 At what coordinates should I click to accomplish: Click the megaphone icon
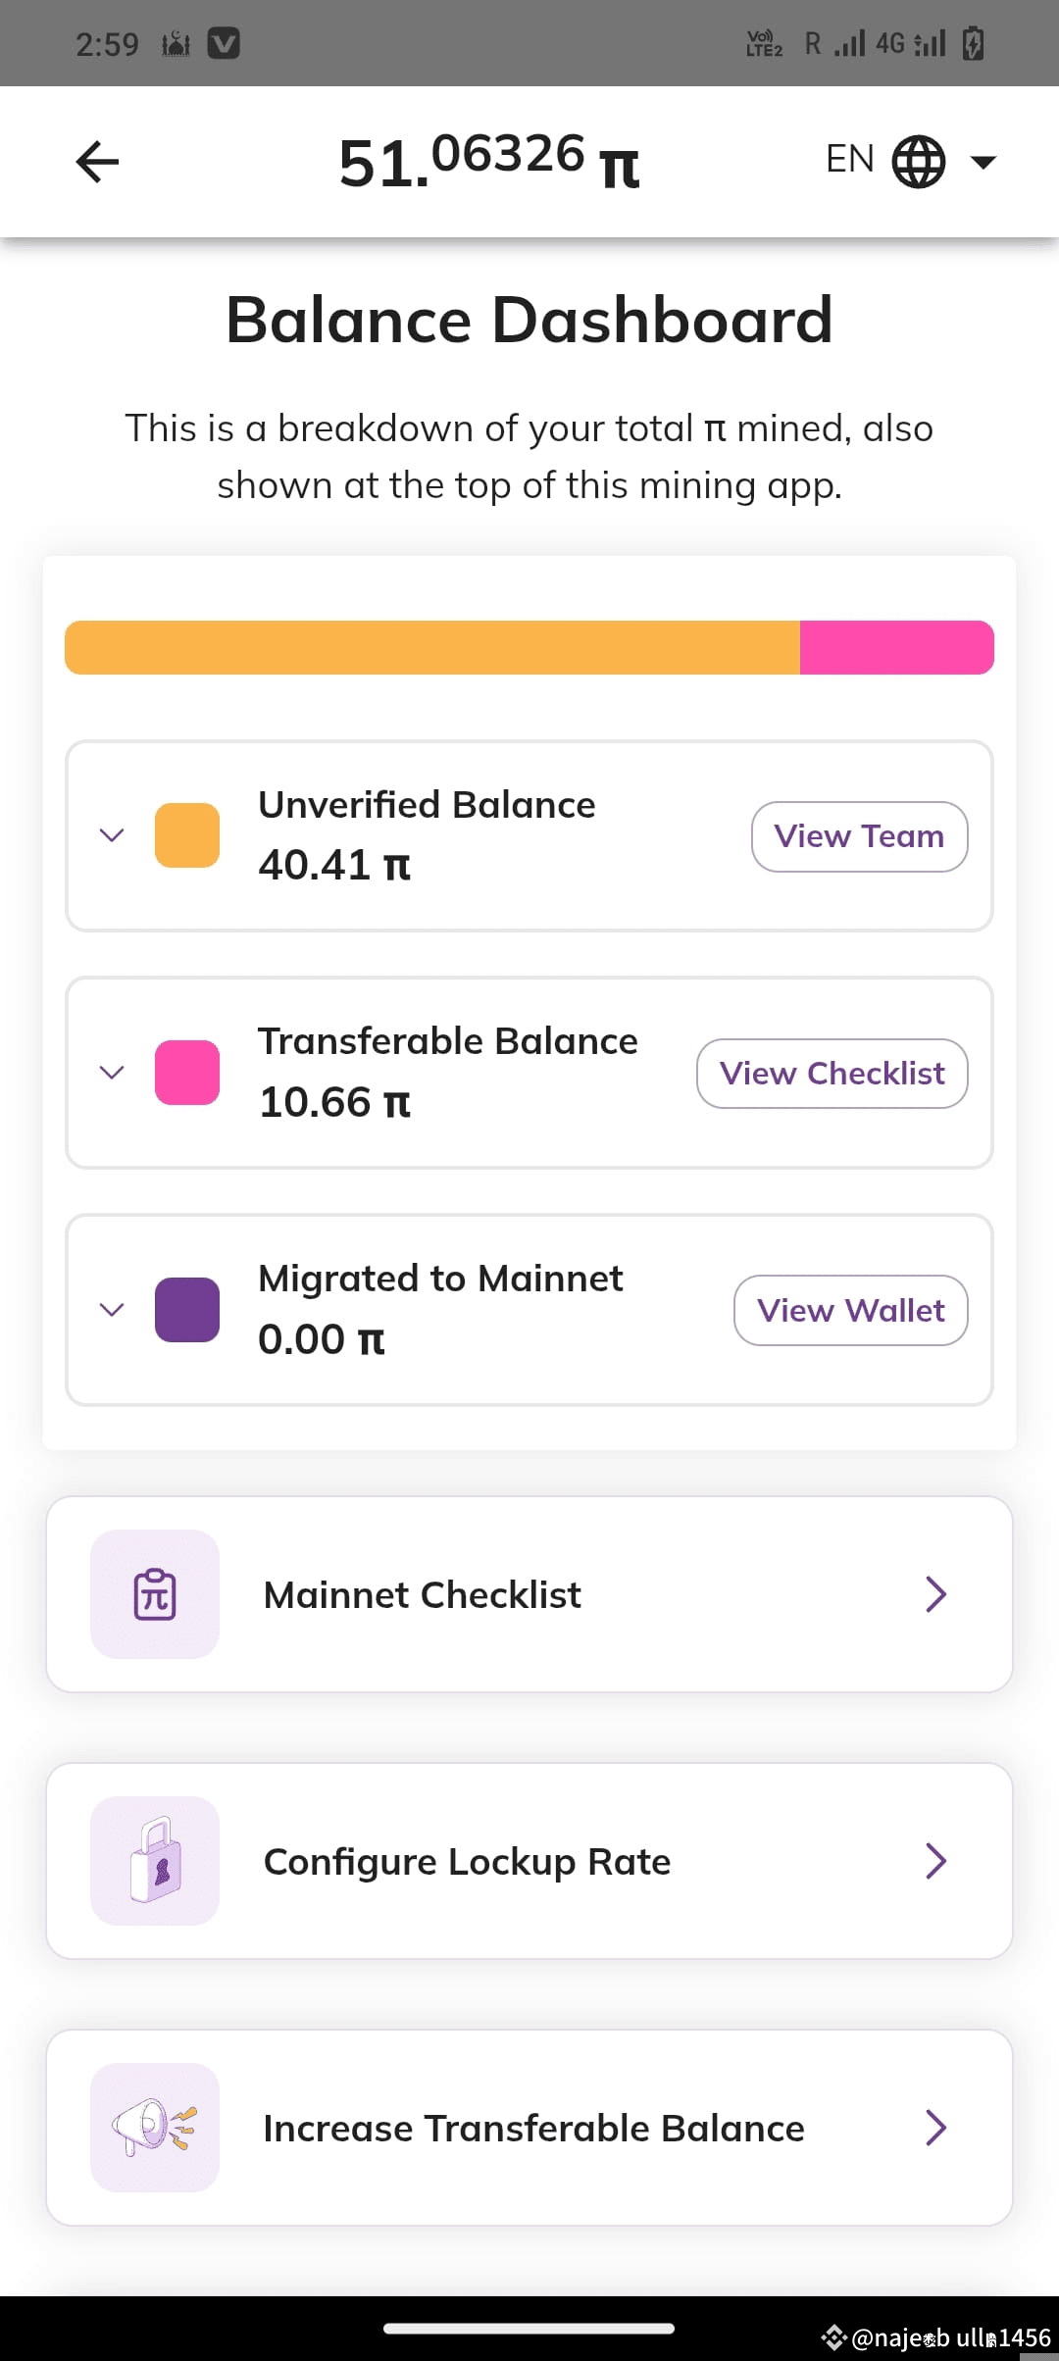[x=155, y=2128]
